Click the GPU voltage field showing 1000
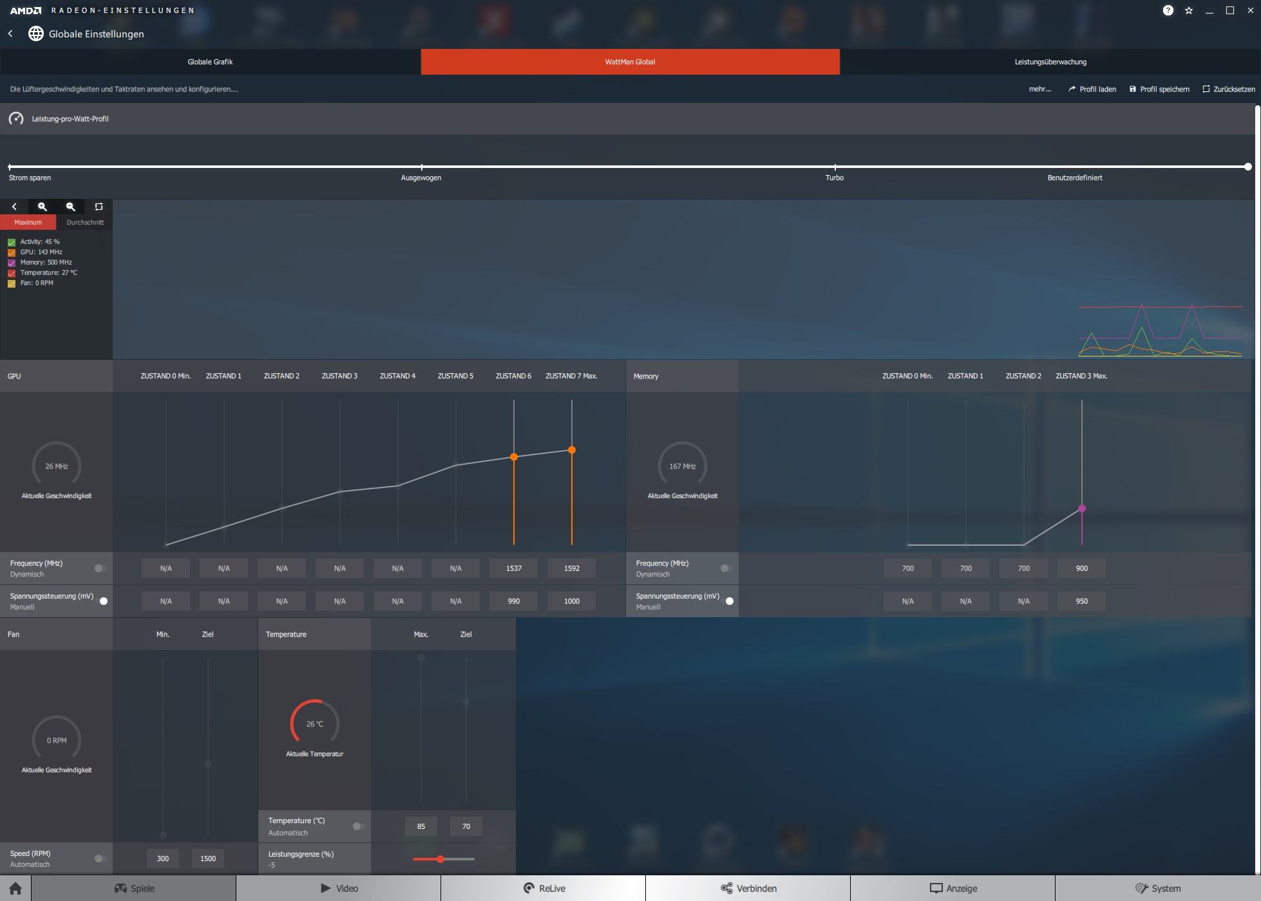The image size is (1261, 901). 572,601
